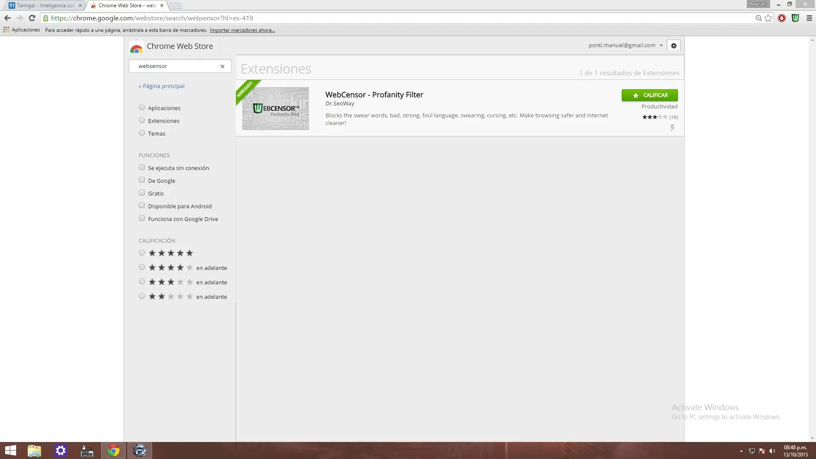The height and width of the screenshot is (459, 816).
Task: Click the browser forward arrow
Action: coord(20,18)
